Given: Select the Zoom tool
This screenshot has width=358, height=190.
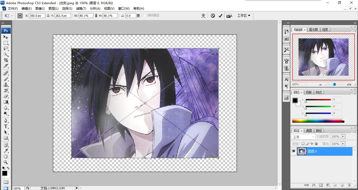Looking at the screenshot, I should (x=6, y=162).
